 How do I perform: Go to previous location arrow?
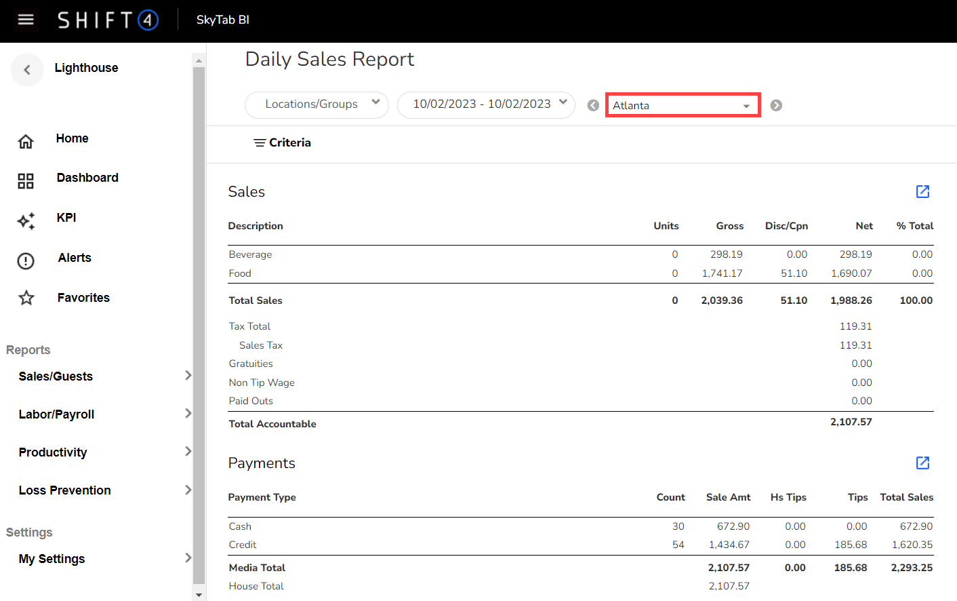tap(593, 105)
